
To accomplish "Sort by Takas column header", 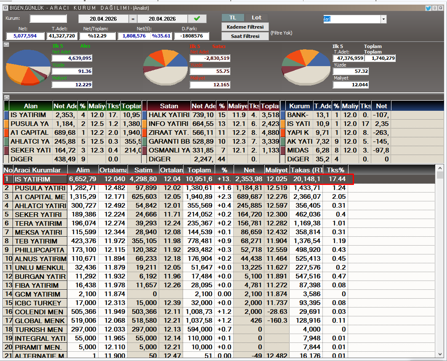I will coord(306,170).
